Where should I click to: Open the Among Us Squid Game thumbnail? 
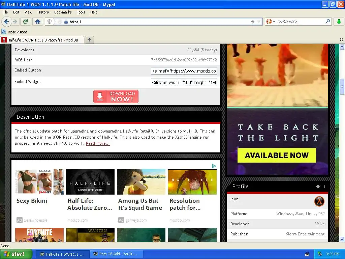pyautogui.click(x=141, y=182)
